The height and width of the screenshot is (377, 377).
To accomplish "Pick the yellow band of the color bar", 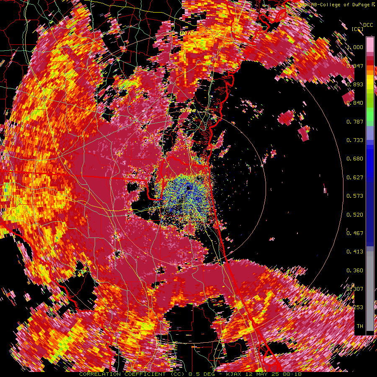I will point(370,81).
